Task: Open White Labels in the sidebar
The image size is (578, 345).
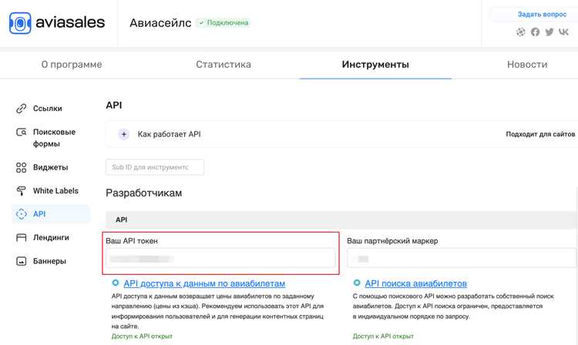Action: pyautogui.click(x=55, y=191)
